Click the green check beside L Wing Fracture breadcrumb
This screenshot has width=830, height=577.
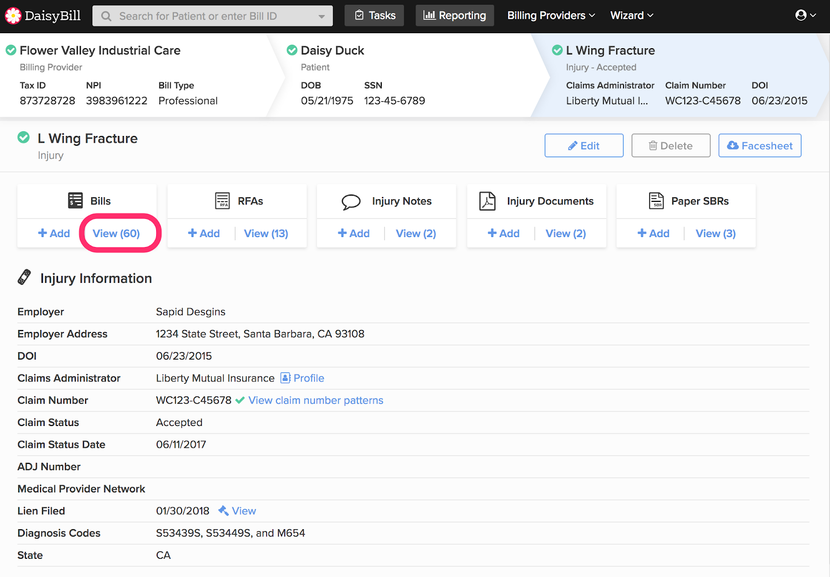(x=557, y=50)
